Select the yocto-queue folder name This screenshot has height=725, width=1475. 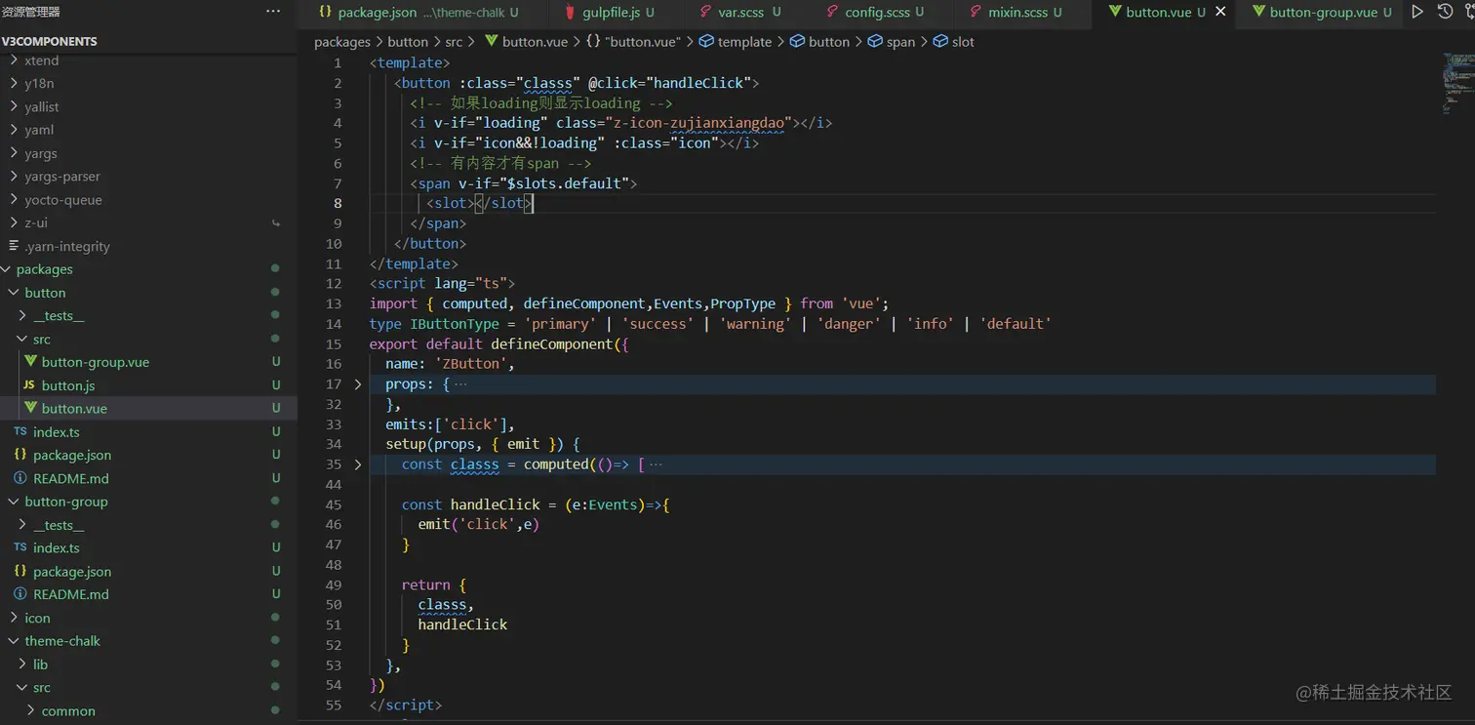tap(63, 200)
